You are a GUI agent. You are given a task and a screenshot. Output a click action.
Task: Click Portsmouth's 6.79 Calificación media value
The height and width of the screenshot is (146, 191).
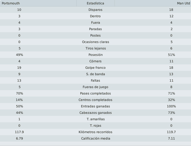click(x=20, y=138)
